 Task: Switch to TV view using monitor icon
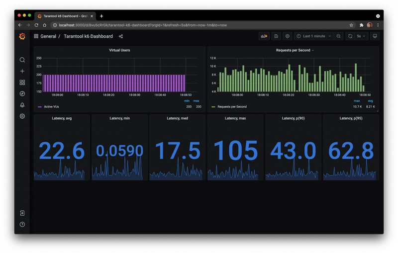click(x=375, y=36)
